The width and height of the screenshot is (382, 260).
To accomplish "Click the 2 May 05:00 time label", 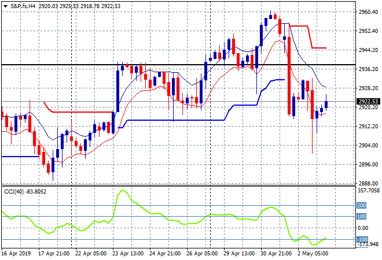I will pyautogui.click(x=313, y=254).
